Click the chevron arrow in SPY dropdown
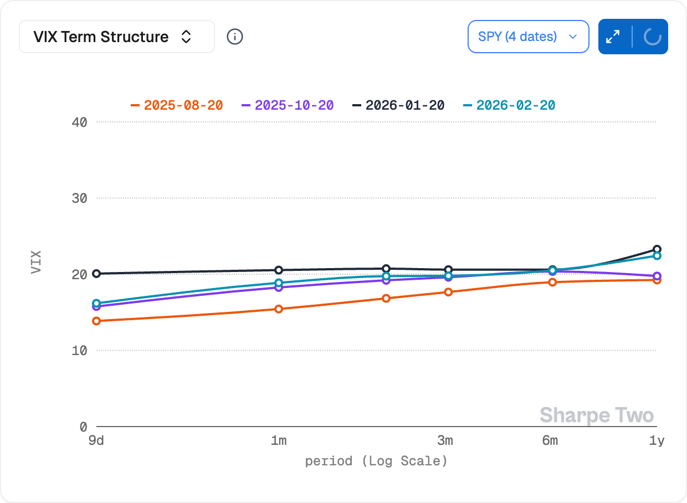 pos(573,37)
